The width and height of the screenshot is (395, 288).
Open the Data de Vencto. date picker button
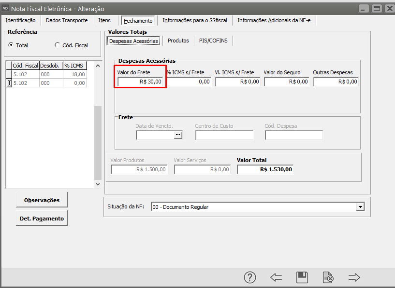coord(178,136)
